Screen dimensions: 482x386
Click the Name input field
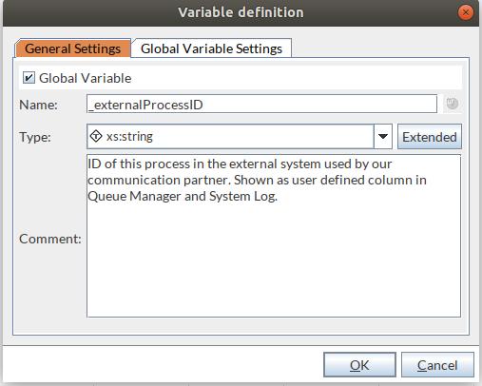coord(261,104)
